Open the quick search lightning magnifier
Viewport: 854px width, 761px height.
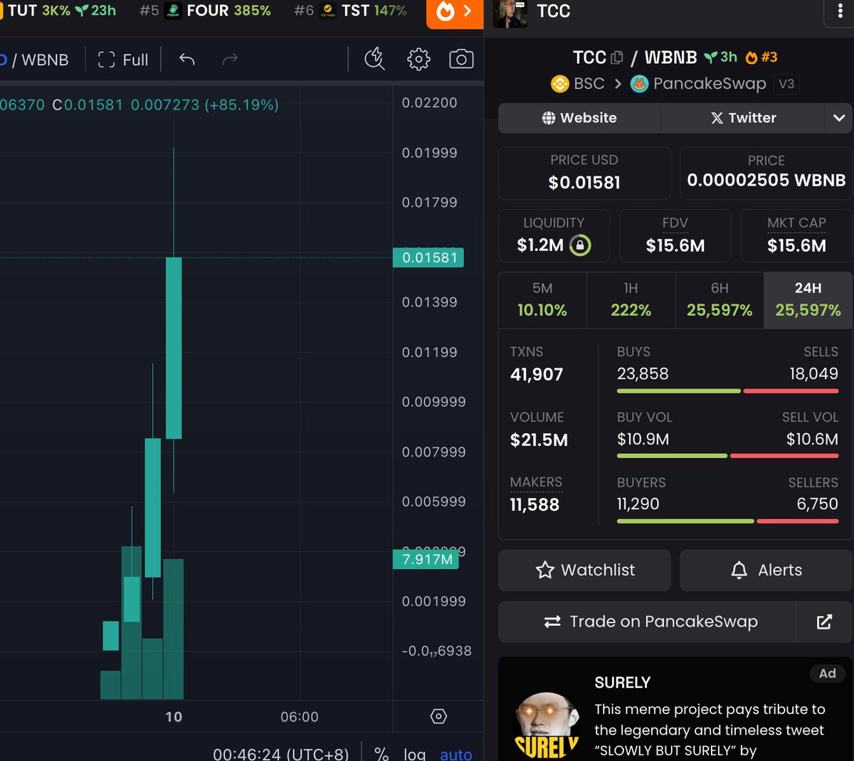[x=374, y=59]
